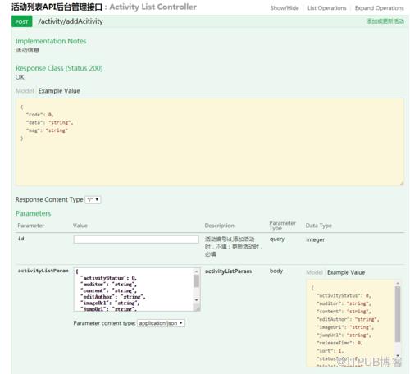The image size is (410, 374).
Task: Click the activityListParam textarea scrollbar thumb
Action: coord(196,281)
